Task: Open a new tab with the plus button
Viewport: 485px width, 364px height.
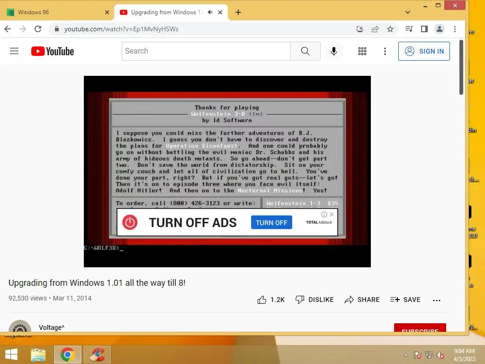Action: tap(238, 12)
